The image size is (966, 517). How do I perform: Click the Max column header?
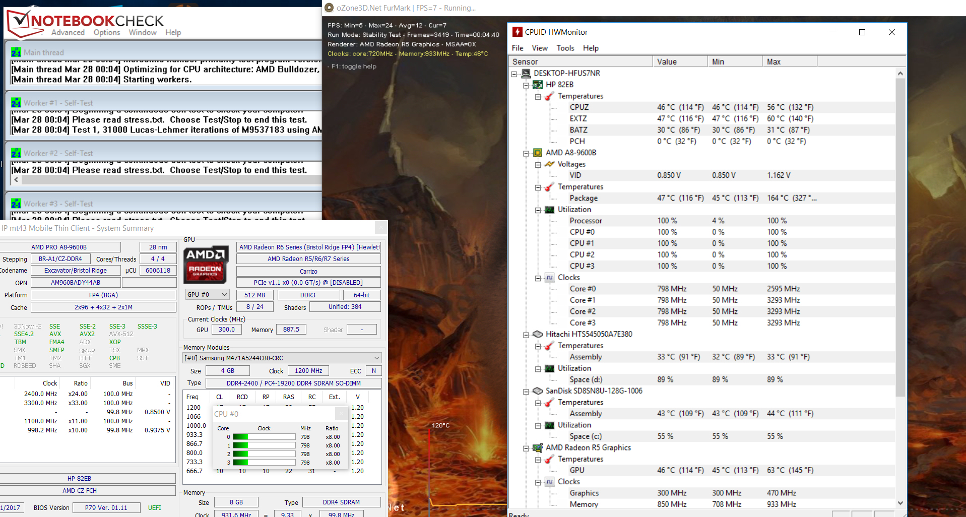(790, 61)
